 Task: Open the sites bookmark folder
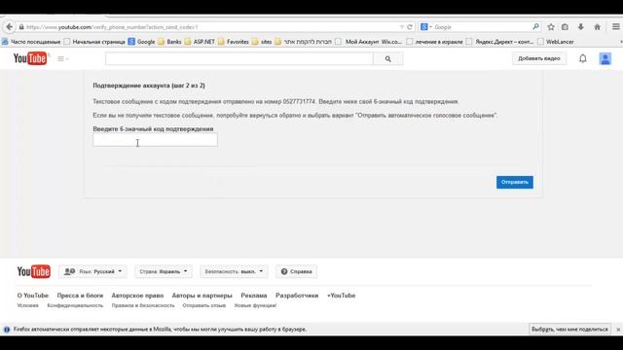pos(262,42)
